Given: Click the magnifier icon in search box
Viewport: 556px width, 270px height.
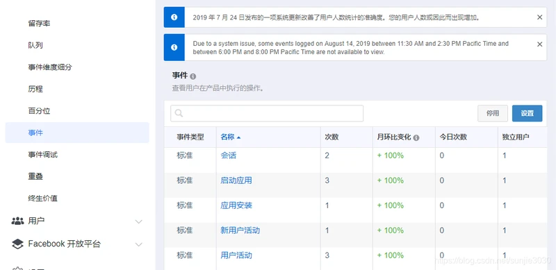Looking at the screenshot, I should click(x=179, y=113).
